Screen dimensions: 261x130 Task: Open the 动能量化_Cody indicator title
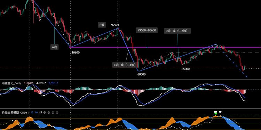pos(11,83)
